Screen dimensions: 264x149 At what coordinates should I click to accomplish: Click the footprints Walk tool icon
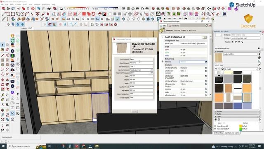[2, 130]
